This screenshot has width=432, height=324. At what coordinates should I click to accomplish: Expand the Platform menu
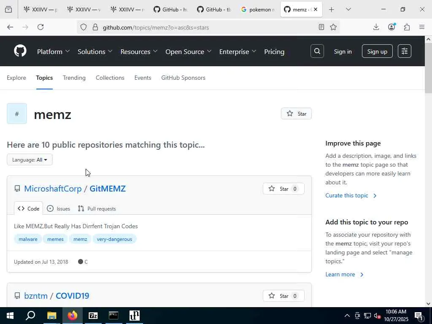[x=54, y=51]
